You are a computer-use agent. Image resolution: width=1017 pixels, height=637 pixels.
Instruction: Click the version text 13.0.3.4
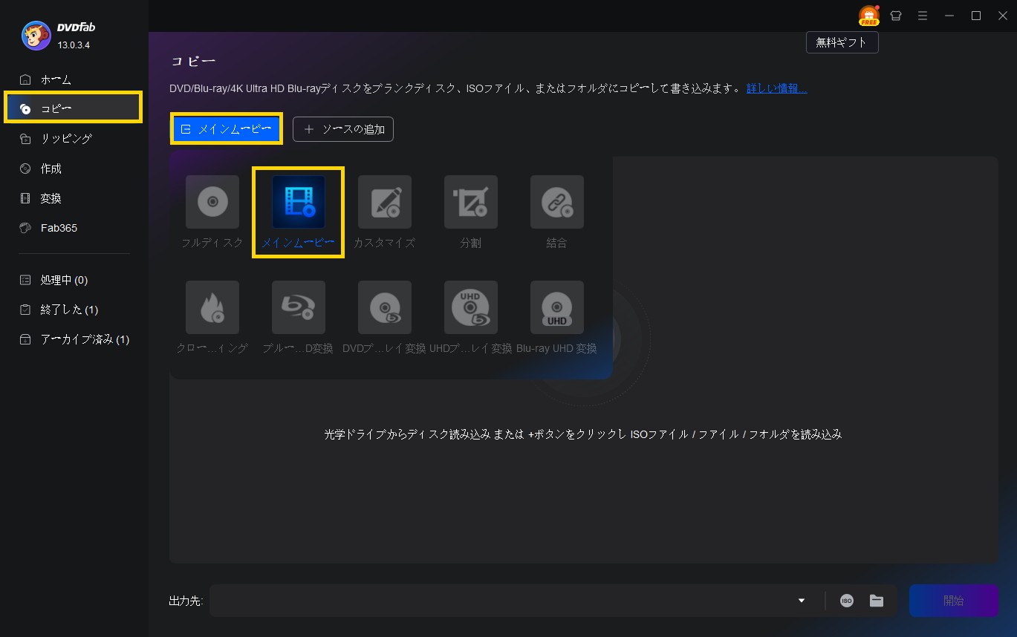(x=74, y=45)
